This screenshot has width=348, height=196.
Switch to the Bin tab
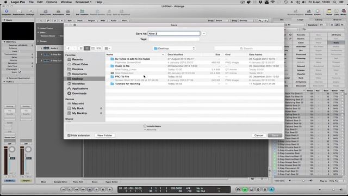282,20
